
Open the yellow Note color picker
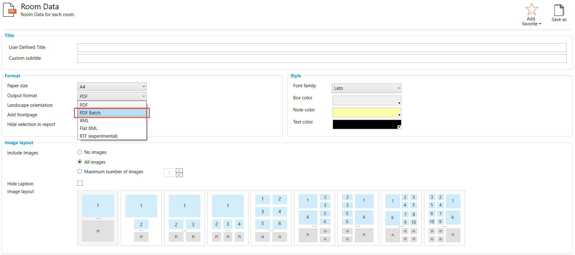[x=367, y=112]
